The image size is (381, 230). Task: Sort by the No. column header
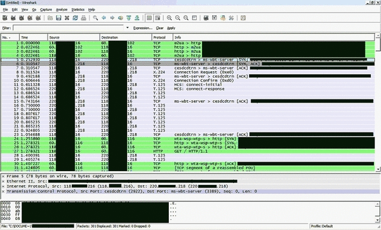pyautogui.click(x=10, y=37)
